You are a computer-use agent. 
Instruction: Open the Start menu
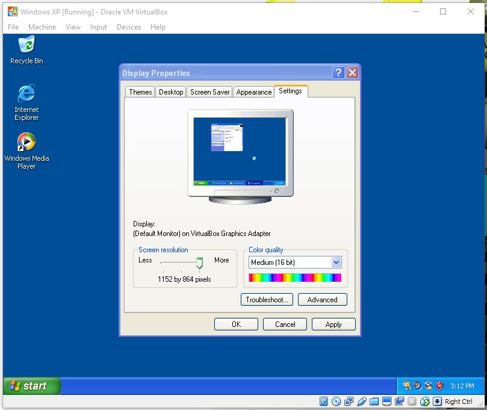(x=31, y=386)
